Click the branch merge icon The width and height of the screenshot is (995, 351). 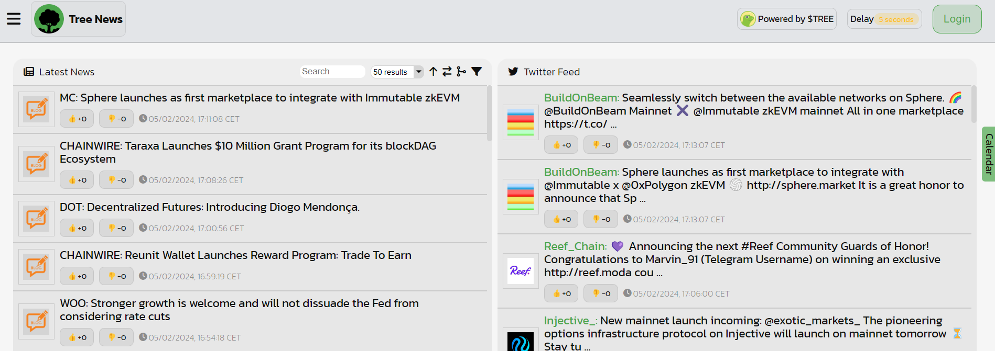pyautogui.click(x=461, y=72)
